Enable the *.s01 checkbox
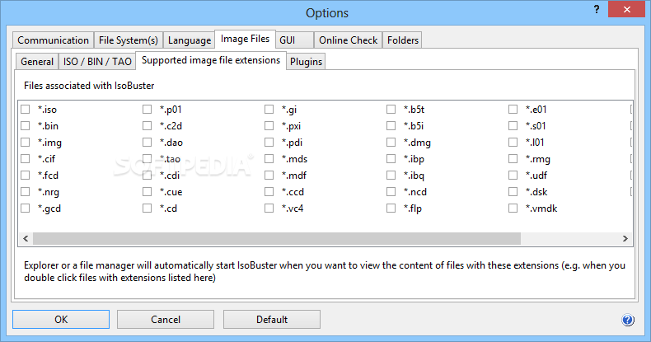 tap(513, 126)
